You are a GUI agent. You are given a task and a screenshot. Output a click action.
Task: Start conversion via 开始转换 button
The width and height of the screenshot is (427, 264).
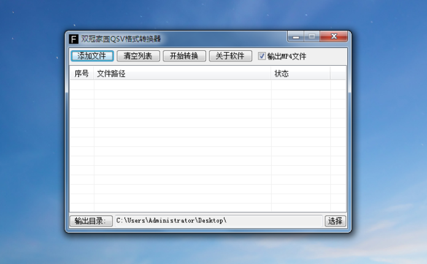[x=185, y=56]
